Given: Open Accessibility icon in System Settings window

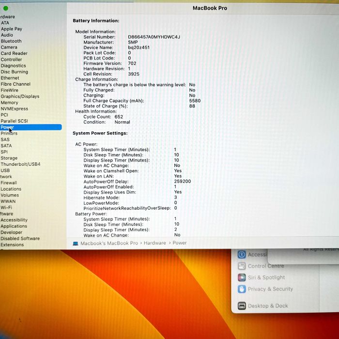Looking at the screenshot, I should coord(242,254).
